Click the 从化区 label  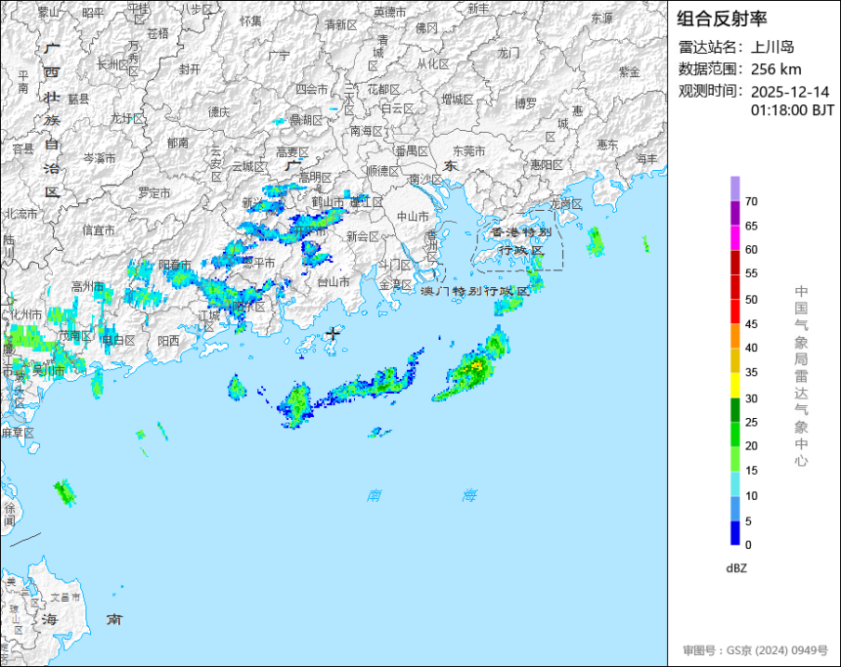point(433,63)
